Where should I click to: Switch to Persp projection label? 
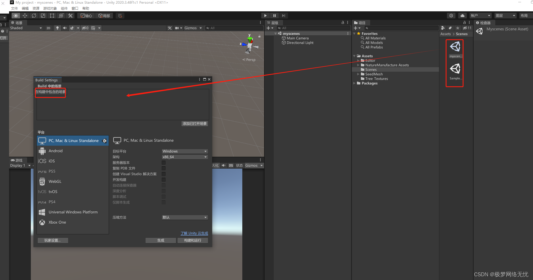pyautogui.click(x=249, y=60)
